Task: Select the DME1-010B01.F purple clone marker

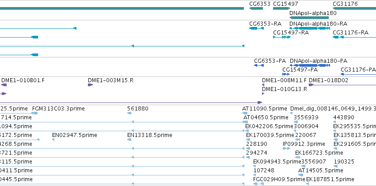Action: tap(4, 85)
